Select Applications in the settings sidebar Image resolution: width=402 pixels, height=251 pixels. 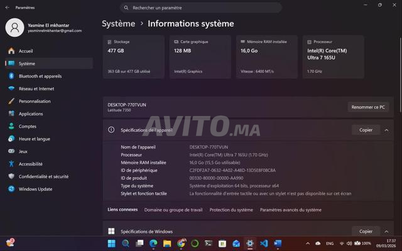pos(30,114)
